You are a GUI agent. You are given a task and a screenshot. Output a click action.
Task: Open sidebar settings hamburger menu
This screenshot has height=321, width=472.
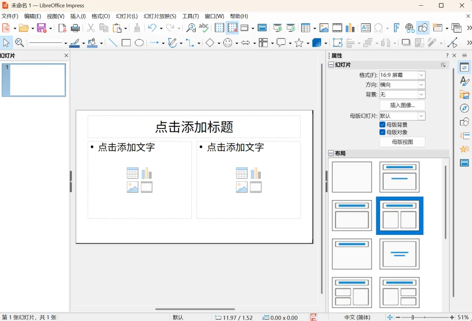(x=465, y=55)
